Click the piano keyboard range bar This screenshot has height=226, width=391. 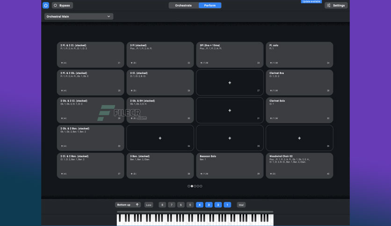195,212
